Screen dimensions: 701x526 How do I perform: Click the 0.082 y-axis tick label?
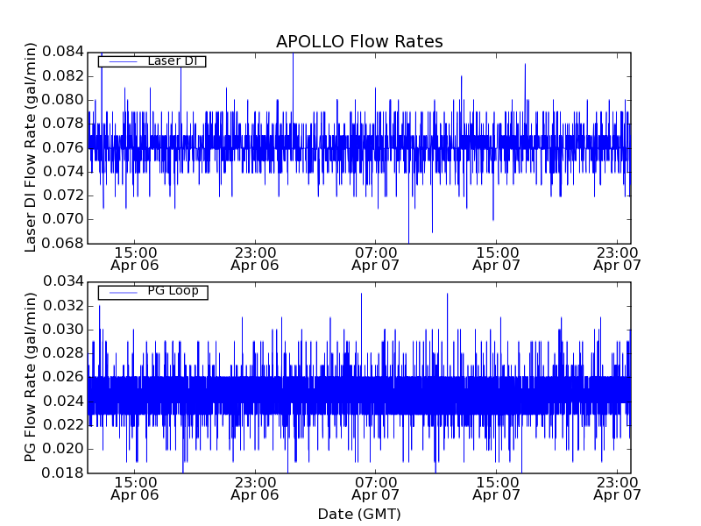[63, 76]
